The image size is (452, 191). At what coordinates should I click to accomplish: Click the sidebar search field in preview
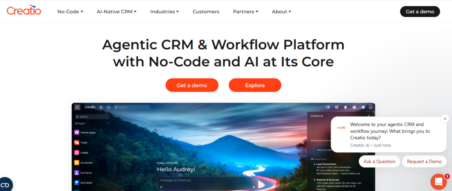(x=92, y=117)
